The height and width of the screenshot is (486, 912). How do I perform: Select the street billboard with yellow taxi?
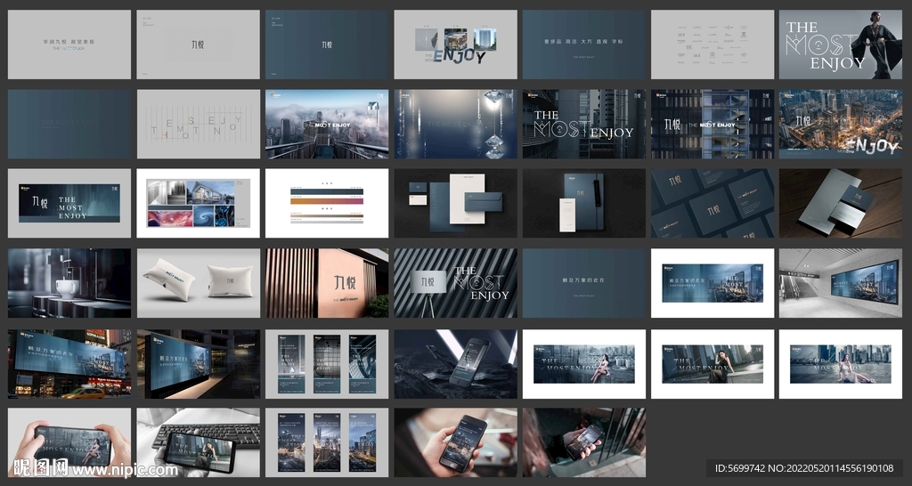click(69, 363)
